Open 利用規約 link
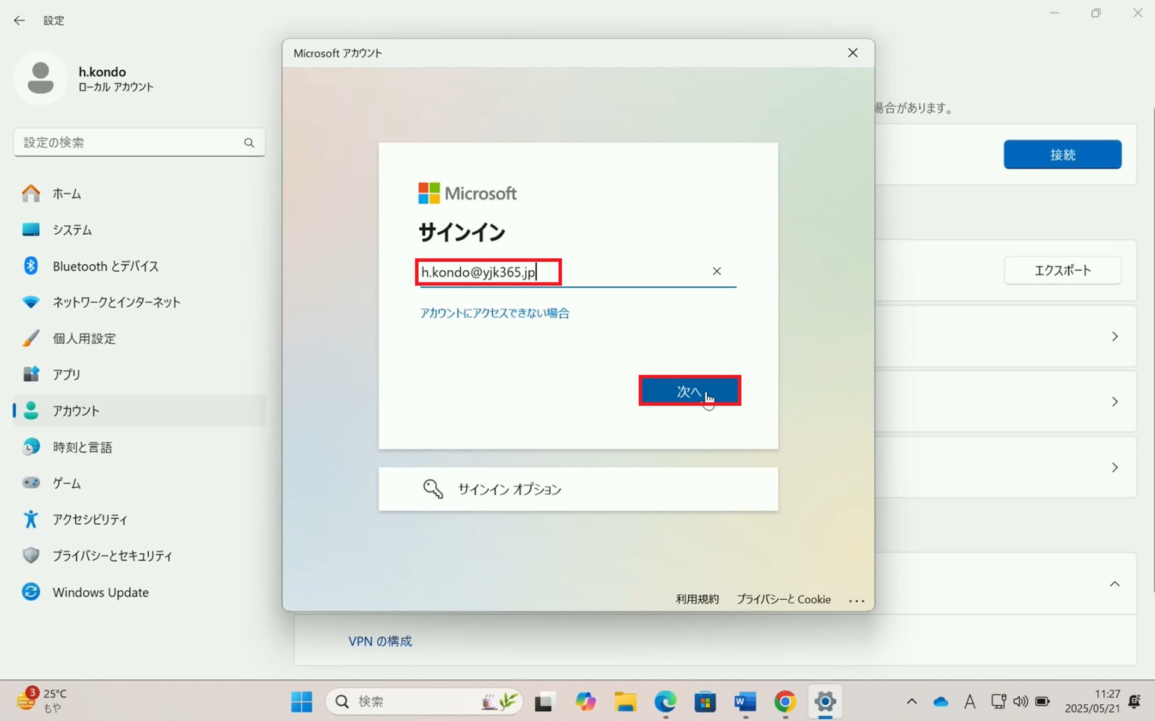 point(697,599)
